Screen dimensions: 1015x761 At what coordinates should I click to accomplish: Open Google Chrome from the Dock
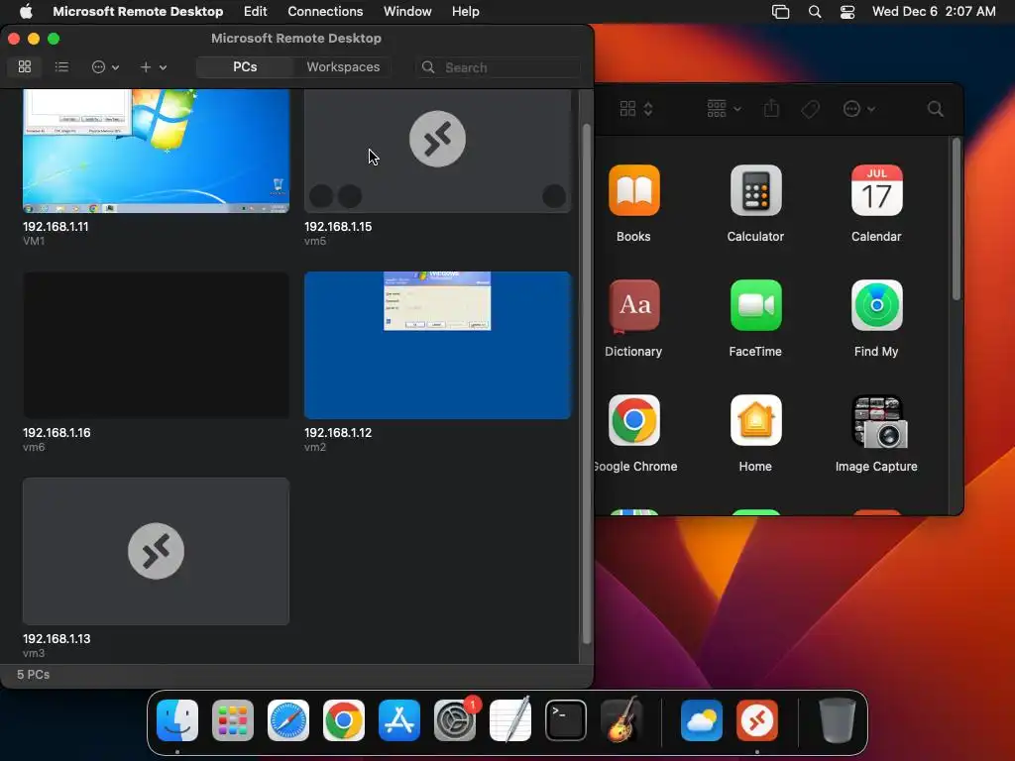click(x=344, y=720)
